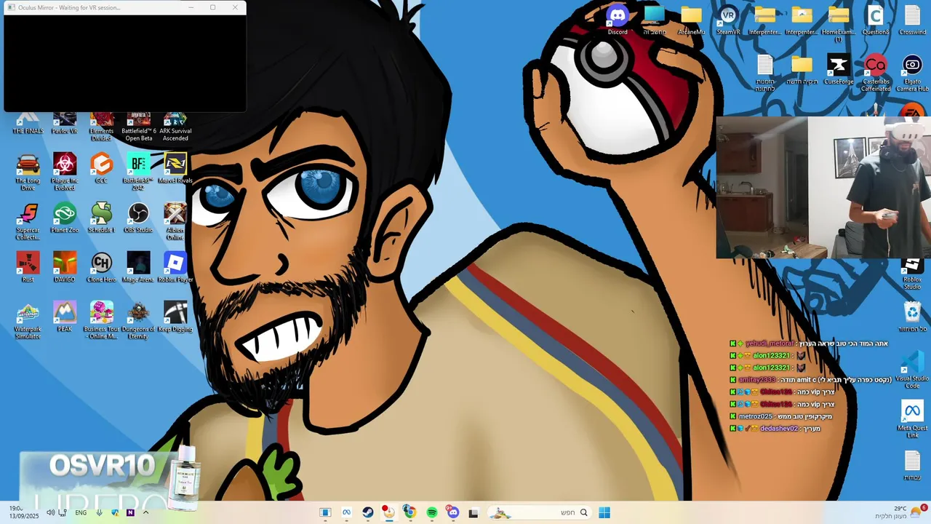Image resolution: width=931 pixels, height=524 pixels.
Task: Open Waterpark Simulator shortcut
Action: 28,320
